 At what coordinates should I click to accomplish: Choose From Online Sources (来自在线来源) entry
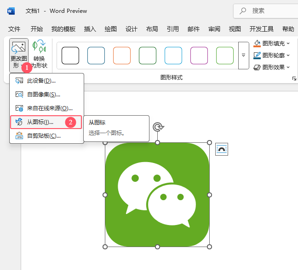pyautogui.click(x=46, y=108)
